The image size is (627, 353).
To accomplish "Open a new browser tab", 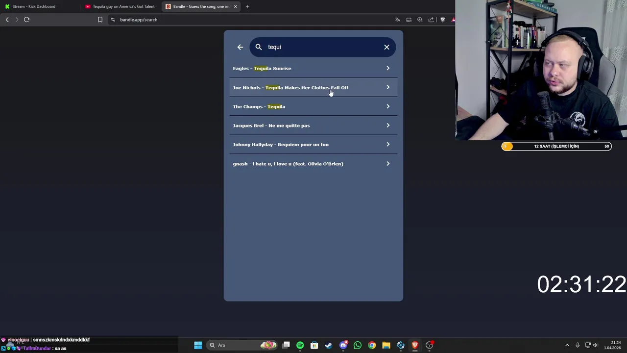I will [247, 6].
